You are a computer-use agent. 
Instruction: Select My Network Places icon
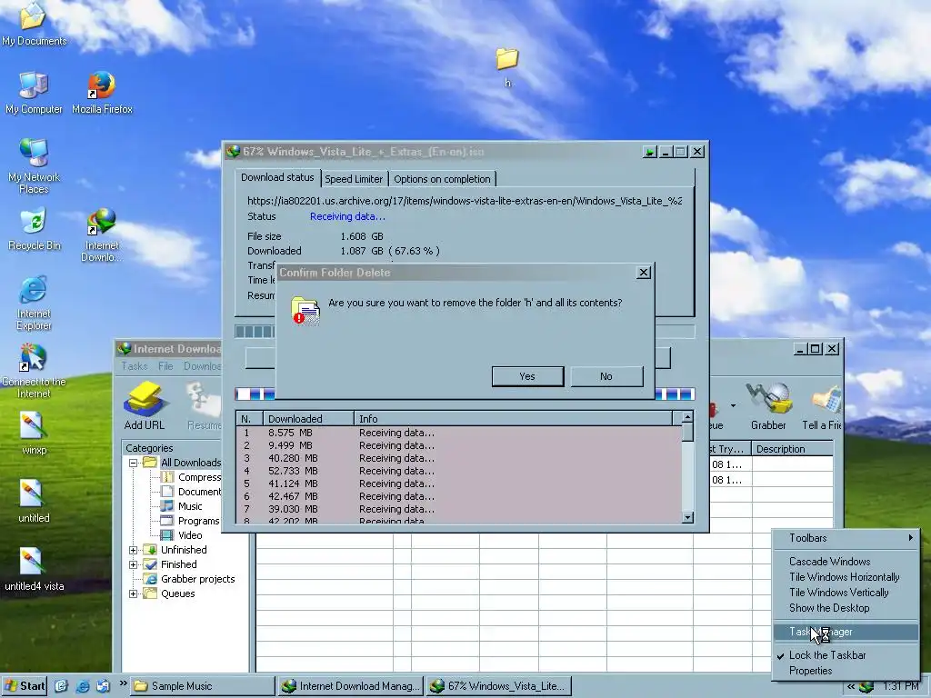click(x=34, y=167)
